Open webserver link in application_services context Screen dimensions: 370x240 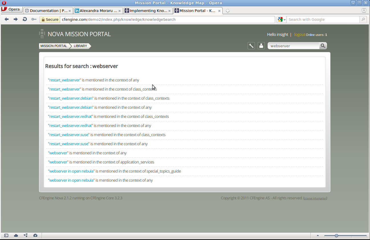[58, 162]
